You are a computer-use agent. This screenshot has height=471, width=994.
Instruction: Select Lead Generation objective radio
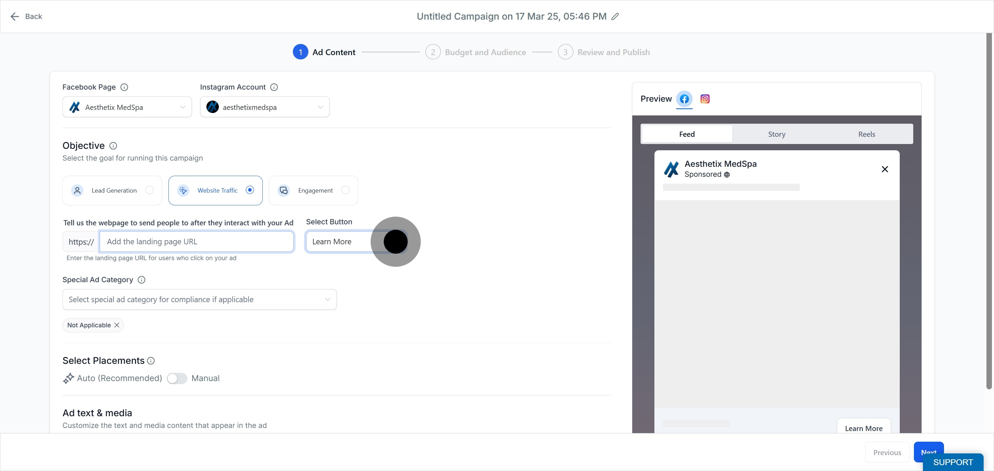pos(149,190)
